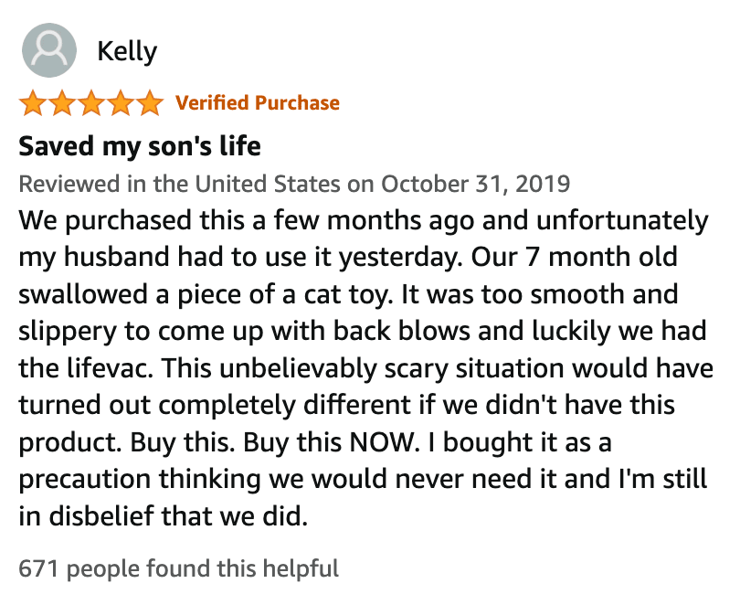740x594 pixels.
Task: Click last line in disbelief that we did
Action: click(x=164, y=515)
